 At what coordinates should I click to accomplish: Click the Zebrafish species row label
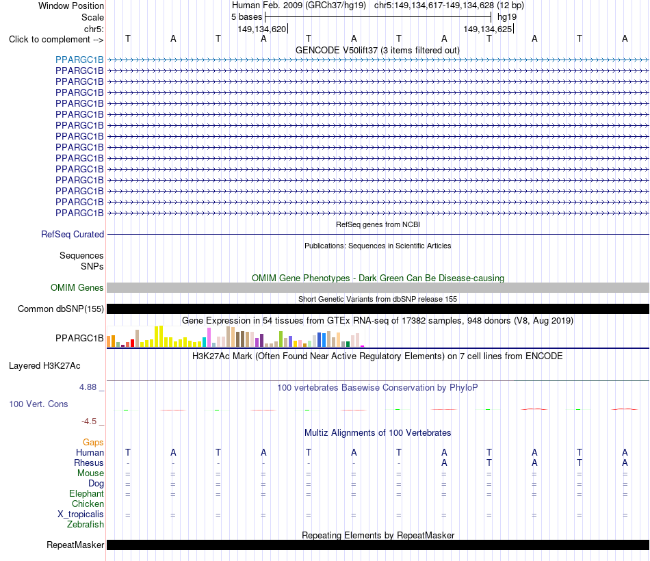(86, 524)
